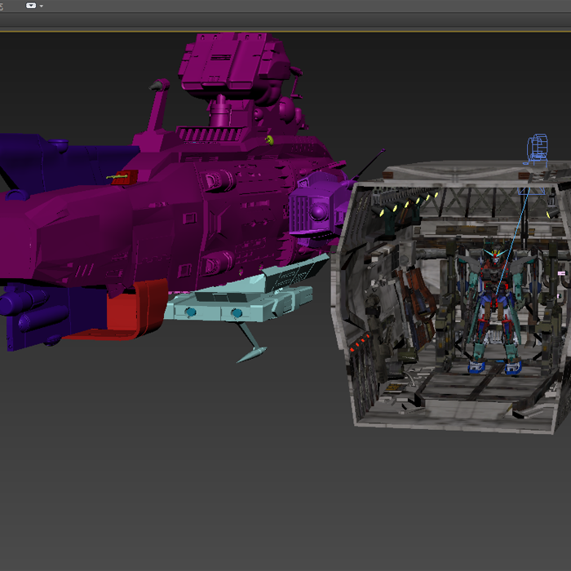Select the yellow-green sphere on the ship superstructure
This screenshot has width=571, height=571.
(x=269, y=139)
